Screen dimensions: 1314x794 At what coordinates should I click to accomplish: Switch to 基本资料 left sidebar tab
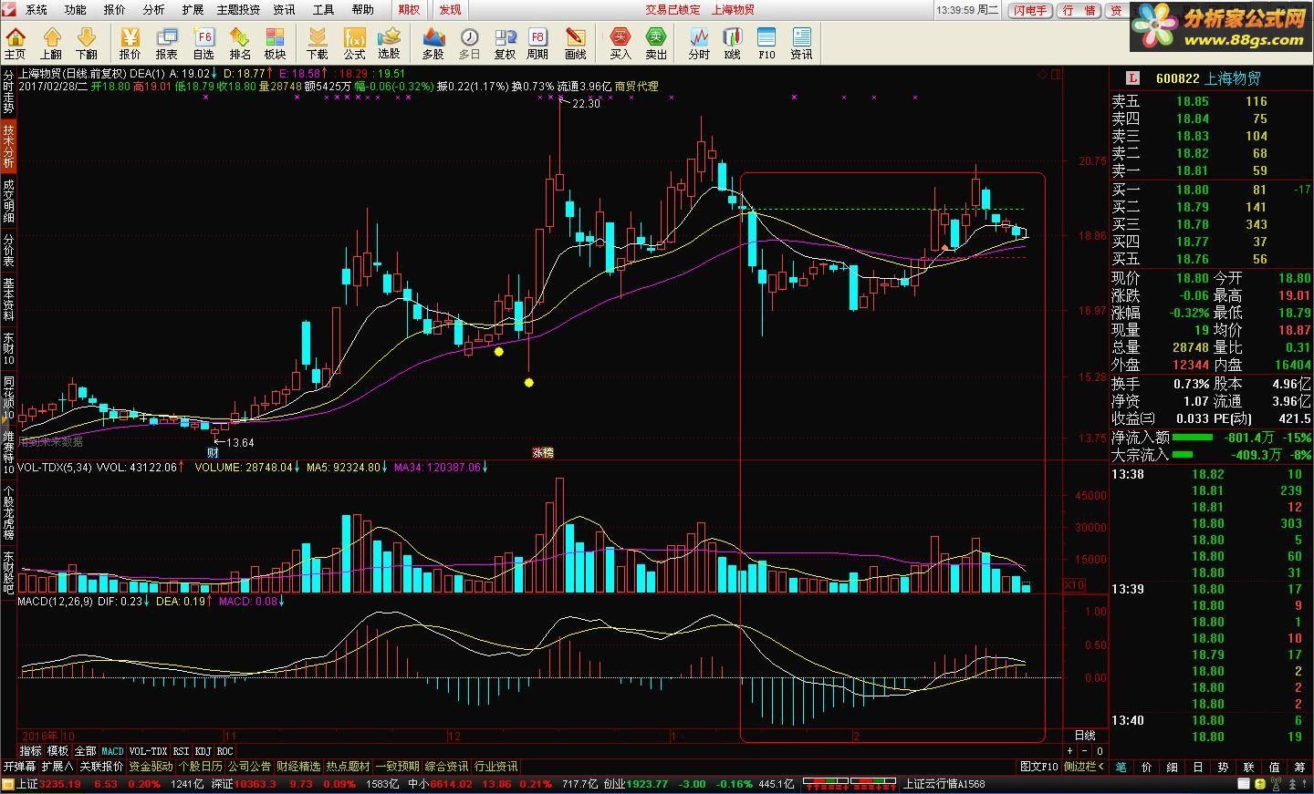tap(8, 300)
